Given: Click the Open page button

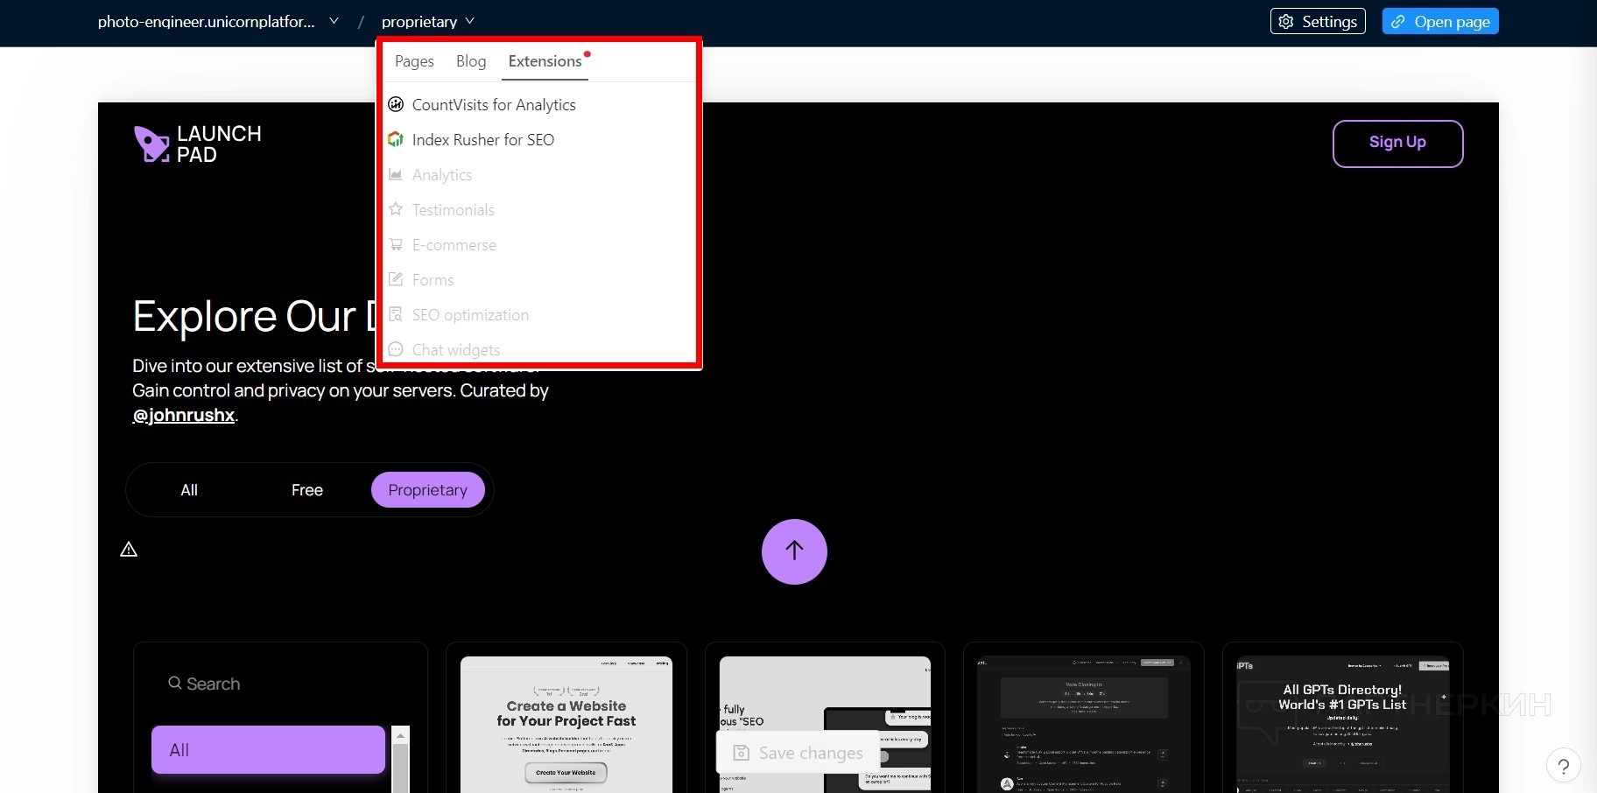Looking at the screenshot, I should click(x=1440, y=22).
